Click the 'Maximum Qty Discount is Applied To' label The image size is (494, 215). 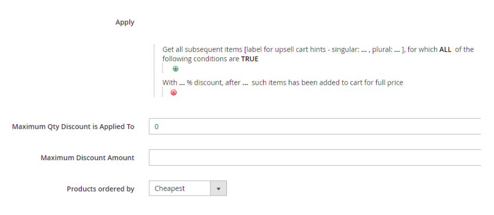click(73, 127)
